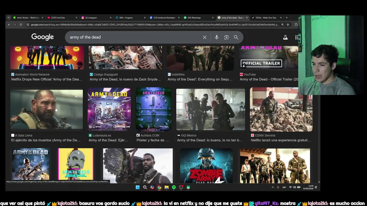Click the tray microphone indicator
The image size is (367, 206).
pyautogui.click(x=278, y=187)
